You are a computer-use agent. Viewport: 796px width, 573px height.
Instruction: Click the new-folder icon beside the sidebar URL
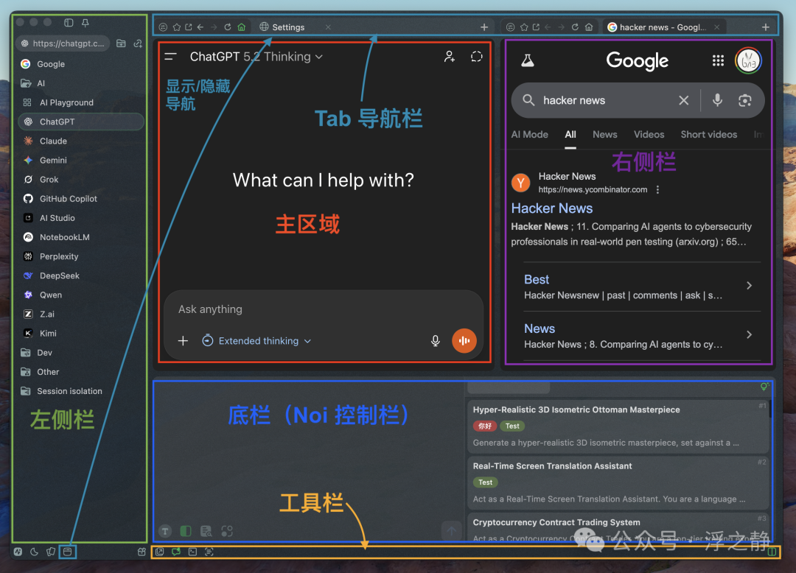[121, 43]
